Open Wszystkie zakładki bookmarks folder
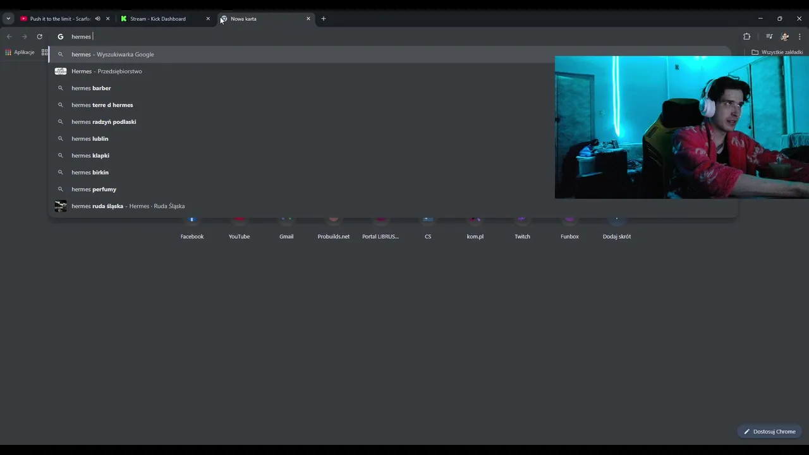This screenshot has height=455, width=809. (x=777, y=52)
